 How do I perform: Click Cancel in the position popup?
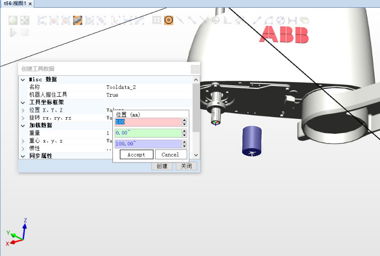[171, 155]
